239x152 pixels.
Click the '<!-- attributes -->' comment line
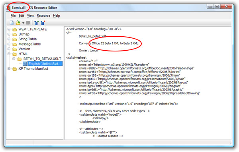pyautogui.click(x=91, y=129)
